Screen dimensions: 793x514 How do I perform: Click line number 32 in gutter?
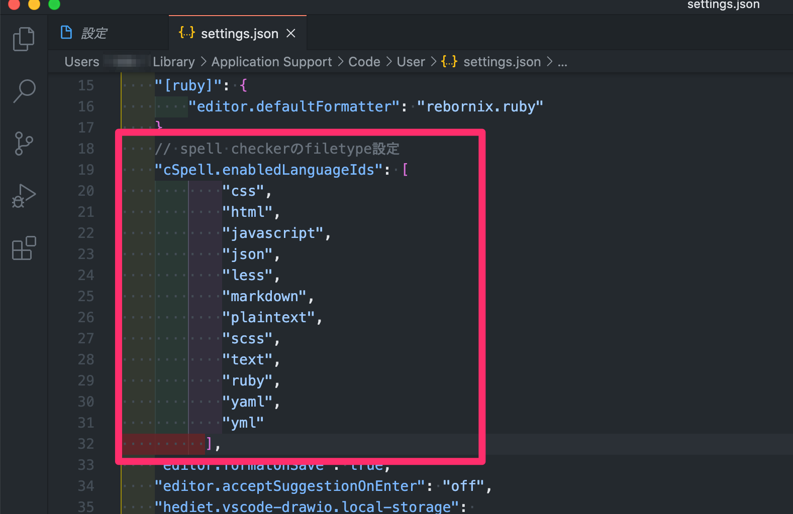(86, 444)
